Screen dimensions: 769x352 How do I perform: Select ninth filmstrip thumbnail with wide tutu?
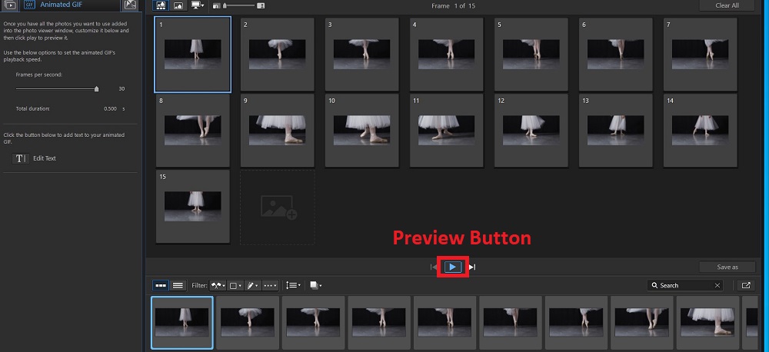707,323
